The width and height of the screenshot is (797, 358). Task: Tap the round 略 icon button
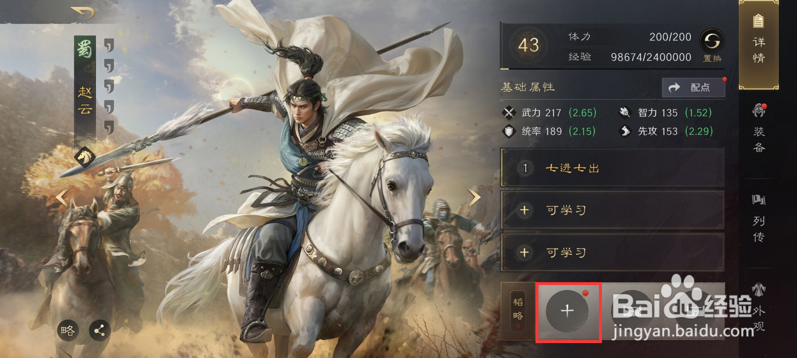[68, 330]
